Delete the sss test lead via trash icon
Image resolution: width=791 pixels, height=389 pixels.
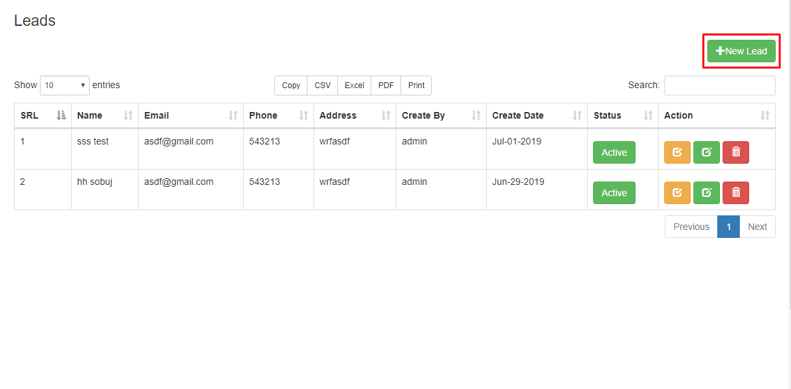735,152
